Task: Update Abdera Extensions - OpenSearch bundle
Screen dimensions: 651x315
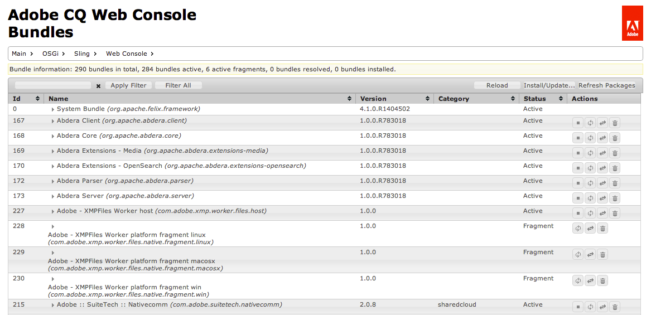Action: (x=602, y=168)
